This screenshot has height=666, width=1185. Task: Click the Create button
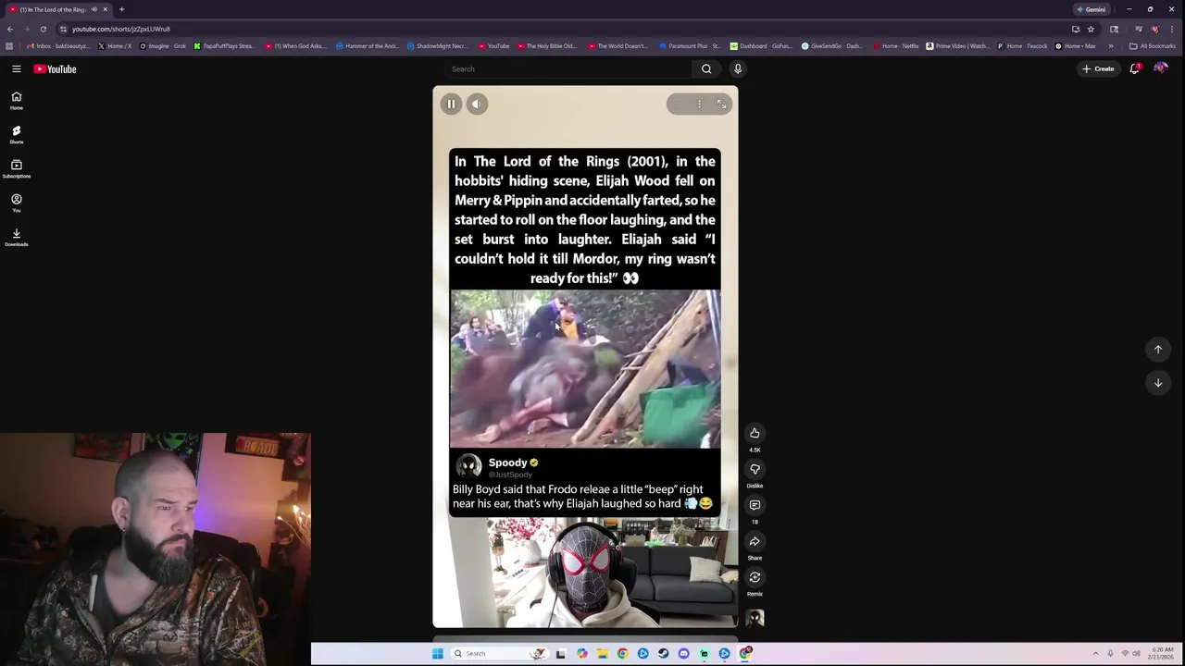(x=1099, y=68)
